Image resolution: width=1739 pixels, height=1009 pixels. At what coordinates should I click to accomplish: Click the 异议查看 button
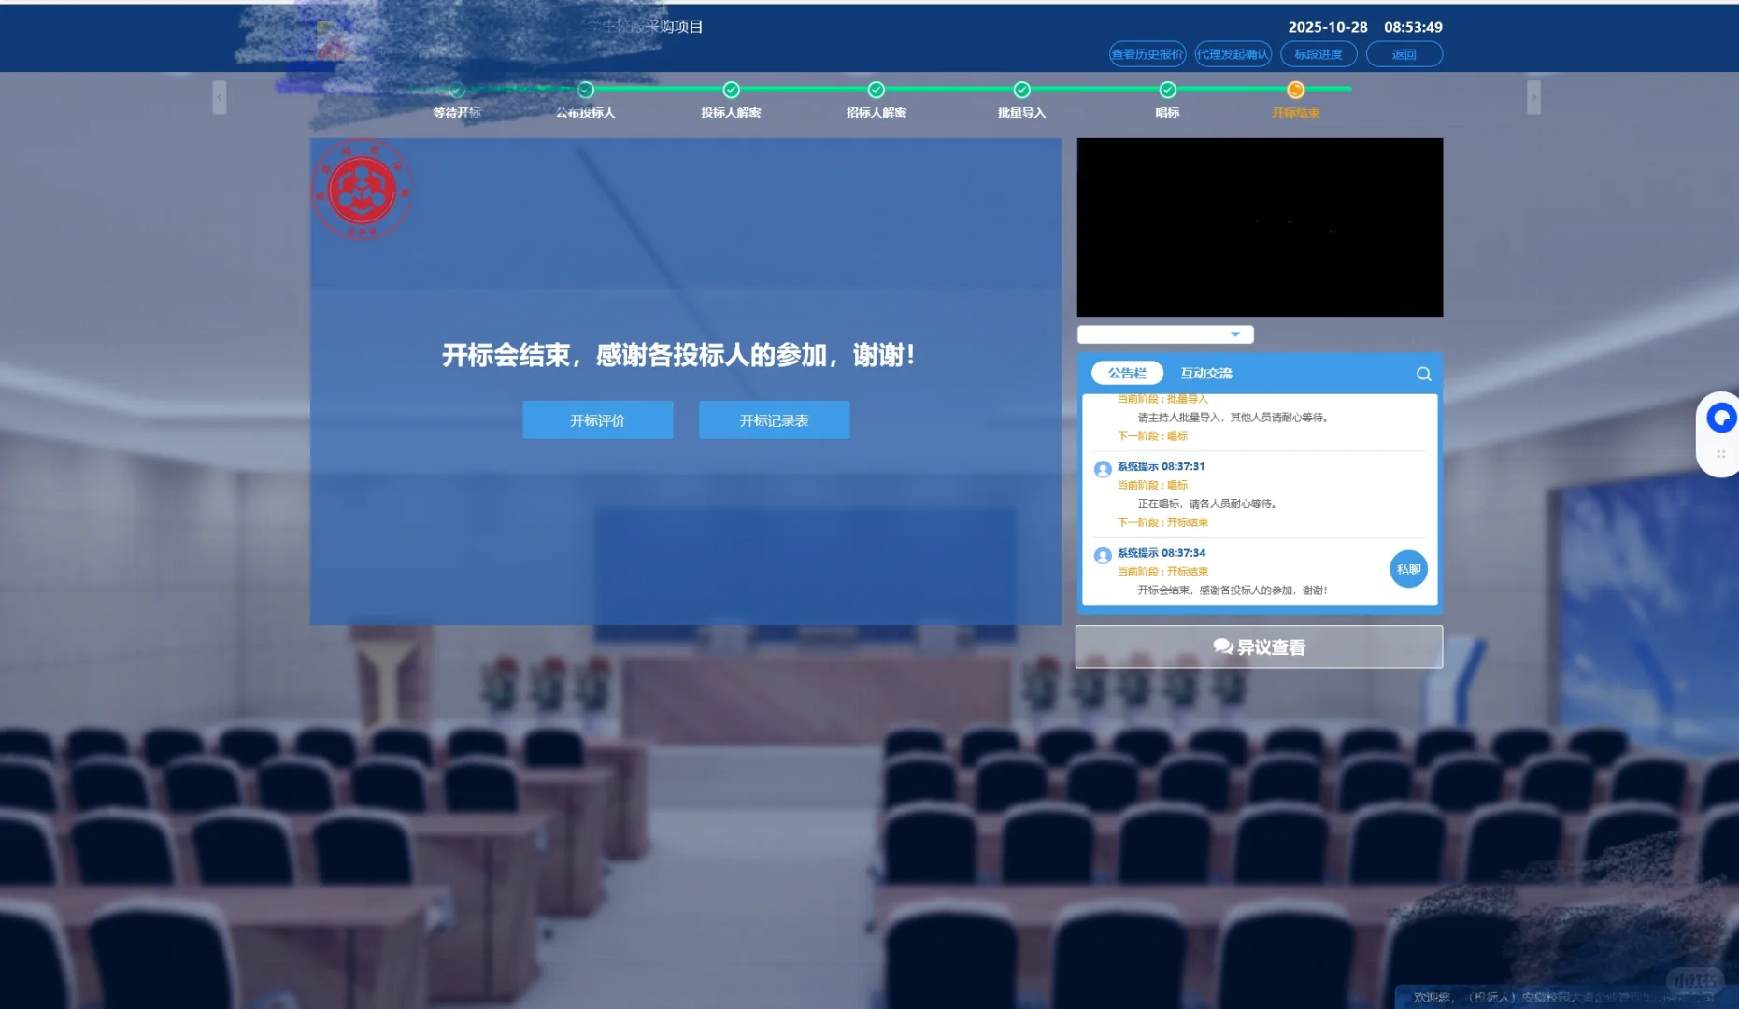point(1259,646)
